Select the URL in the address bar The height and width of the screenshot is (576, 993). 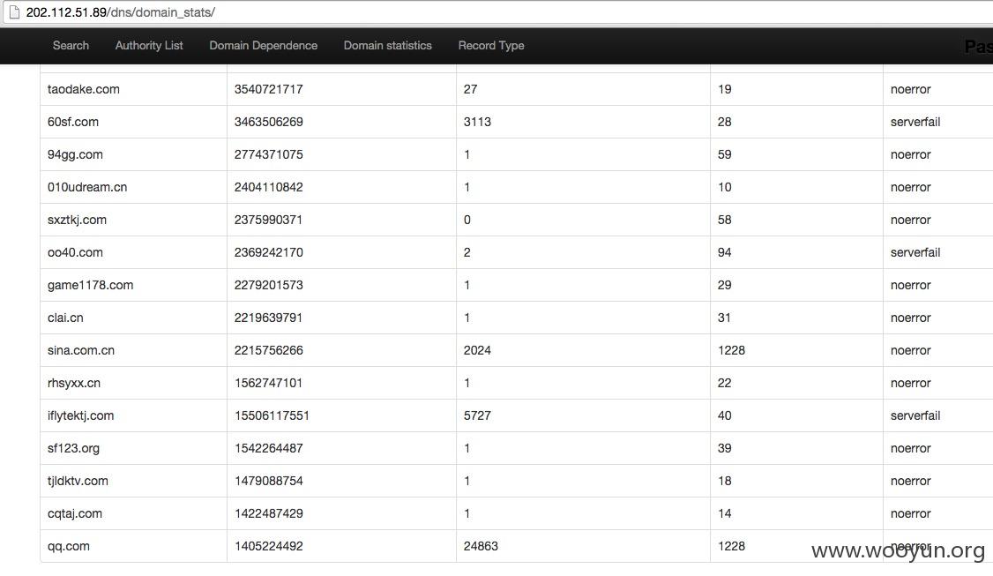(x=120, y=12)
